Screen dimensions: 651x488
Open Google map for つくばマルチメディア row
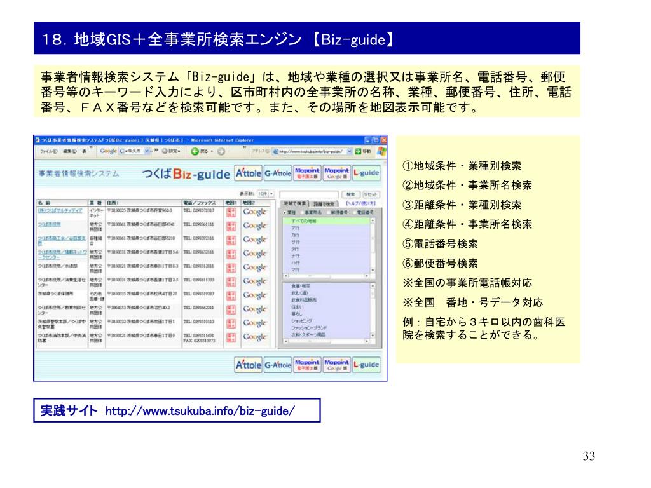click(x=254, y=212)
